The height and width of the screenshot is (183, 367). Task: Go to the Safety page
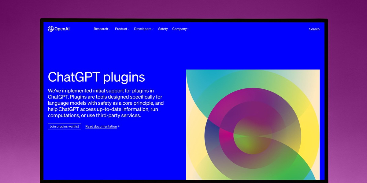click(x=163, y=29)
